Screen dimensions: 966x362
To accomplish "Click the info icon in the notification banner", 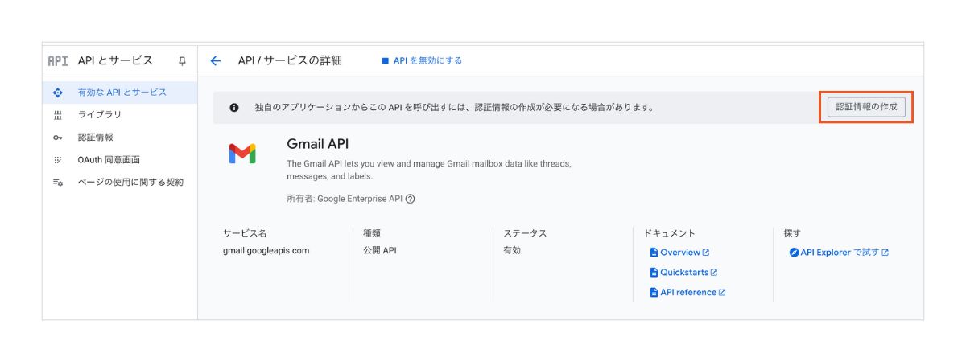I will (x=234, y=107).
